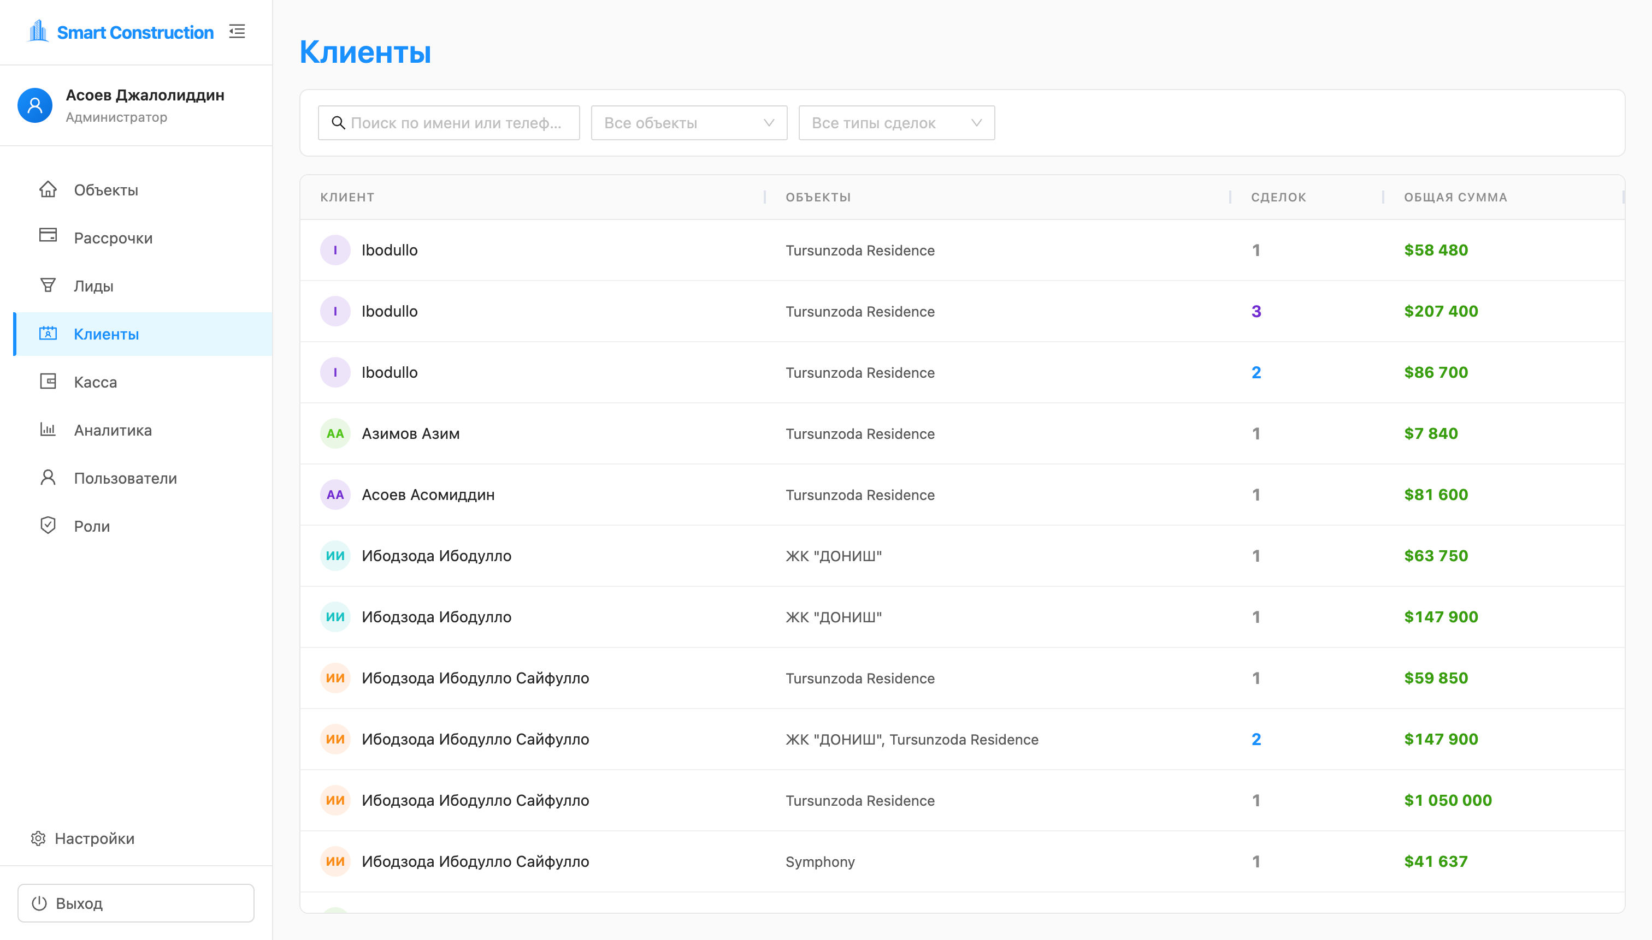Click the ОБЪЕКТЫ column header
This screenshot has width=1652, height=940.
click(x=818, y=197)
